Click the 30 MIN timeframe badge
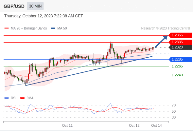193x131 pixels. pos(35,6)
